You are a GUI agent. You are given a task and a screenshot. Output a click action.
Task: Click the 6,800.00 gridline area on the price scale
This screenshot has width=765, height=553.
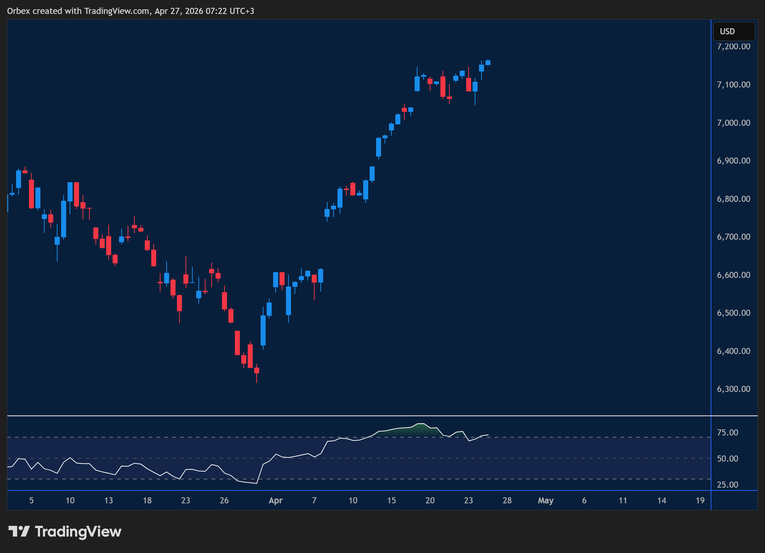pyautogui.click(x=734, y=199)
